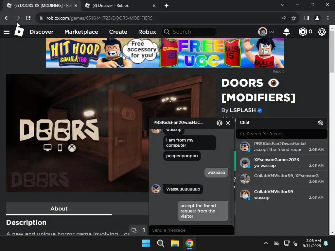Click the verified badge beside LSPLASH
This screenshot has width=335, height=251.
tap(260, 110)
